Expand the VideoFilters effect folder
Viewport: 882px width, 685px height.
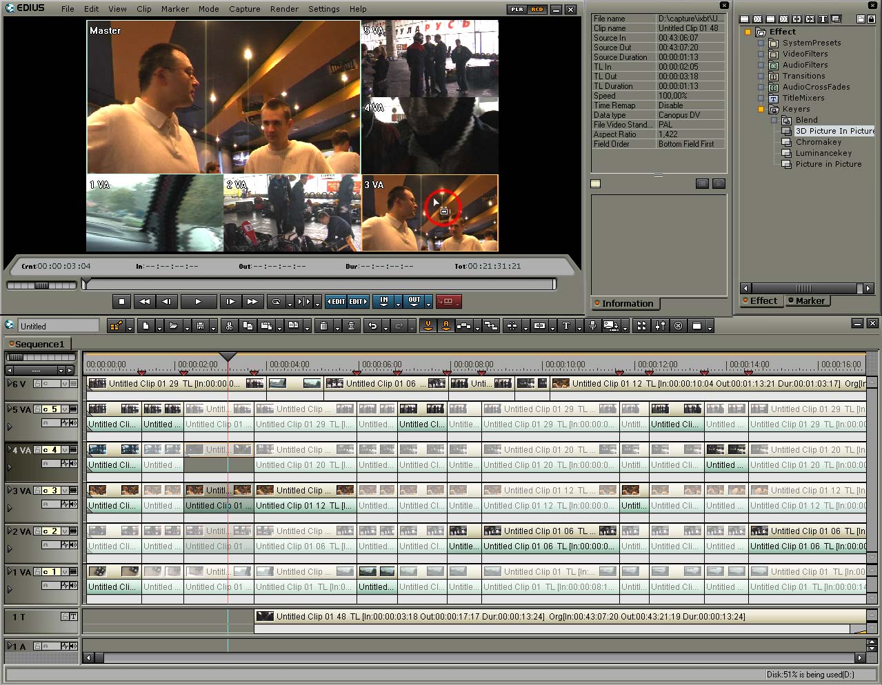point(761,54)
